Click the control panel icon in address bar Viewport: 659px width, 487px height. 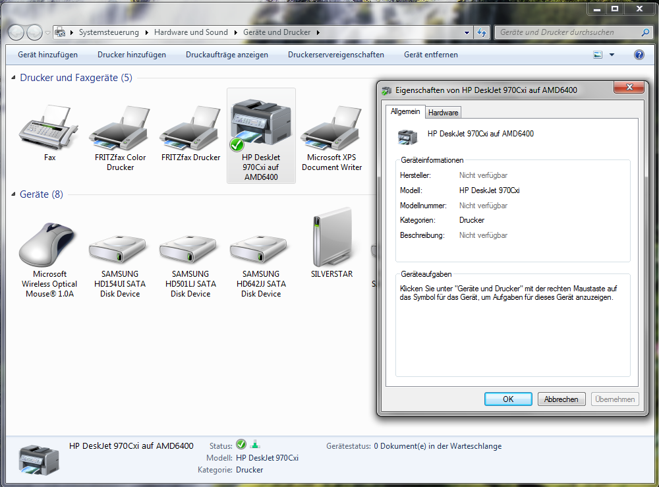tap(60, 32)
